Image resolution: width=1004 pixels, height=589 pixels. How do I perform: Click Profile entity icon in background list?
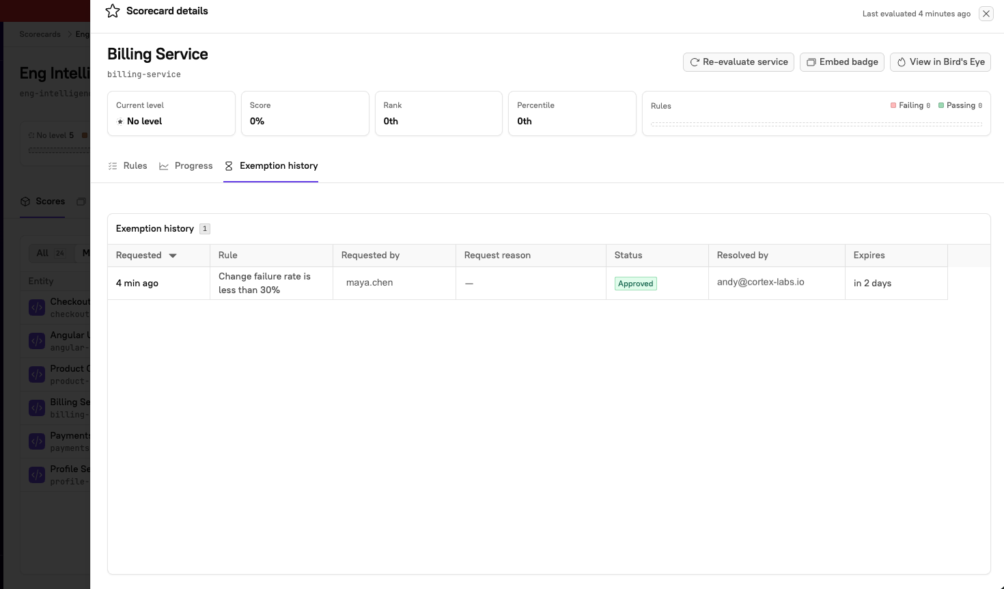(37, 475)
